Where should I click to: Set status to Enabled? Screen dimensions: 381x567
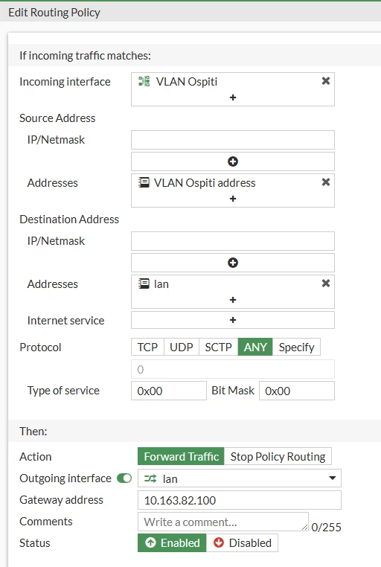[x=172, y=542]
